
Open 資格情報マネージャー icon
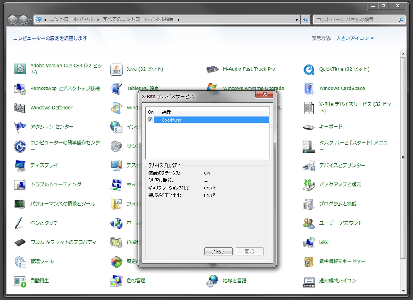[x=309, y=262]
